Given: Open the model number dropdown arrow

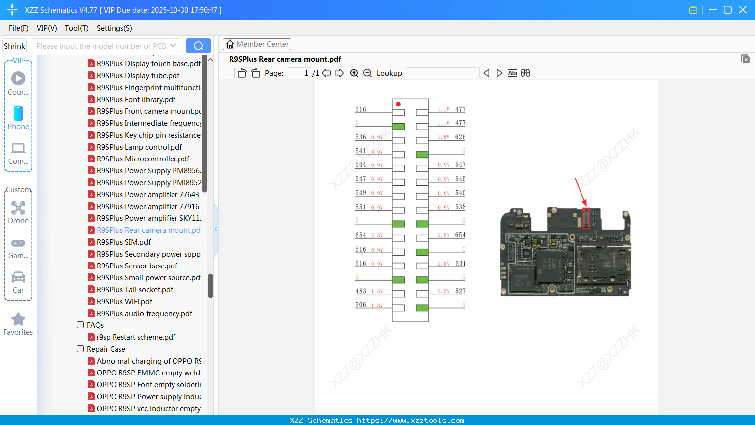Looking at the screenshot, I should [x=173, y=46].
